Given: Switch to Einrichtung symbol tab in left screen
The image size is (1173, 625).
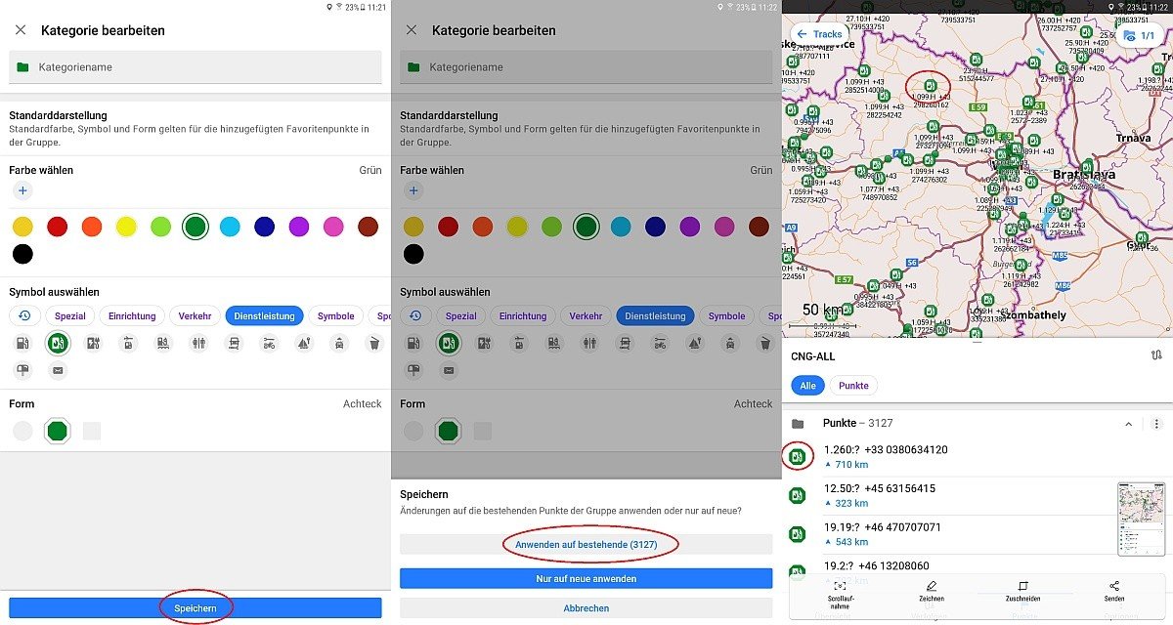Looking at the screenshot, I should pos(132,315).
